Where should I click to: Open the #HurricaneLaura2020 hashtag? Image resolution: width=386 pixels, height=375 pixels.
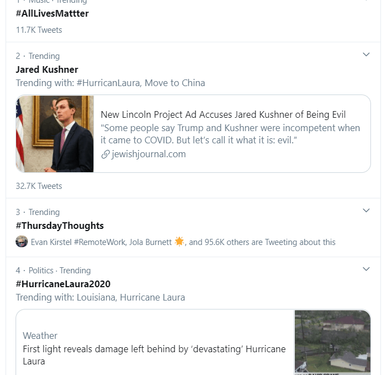point(63,284)
